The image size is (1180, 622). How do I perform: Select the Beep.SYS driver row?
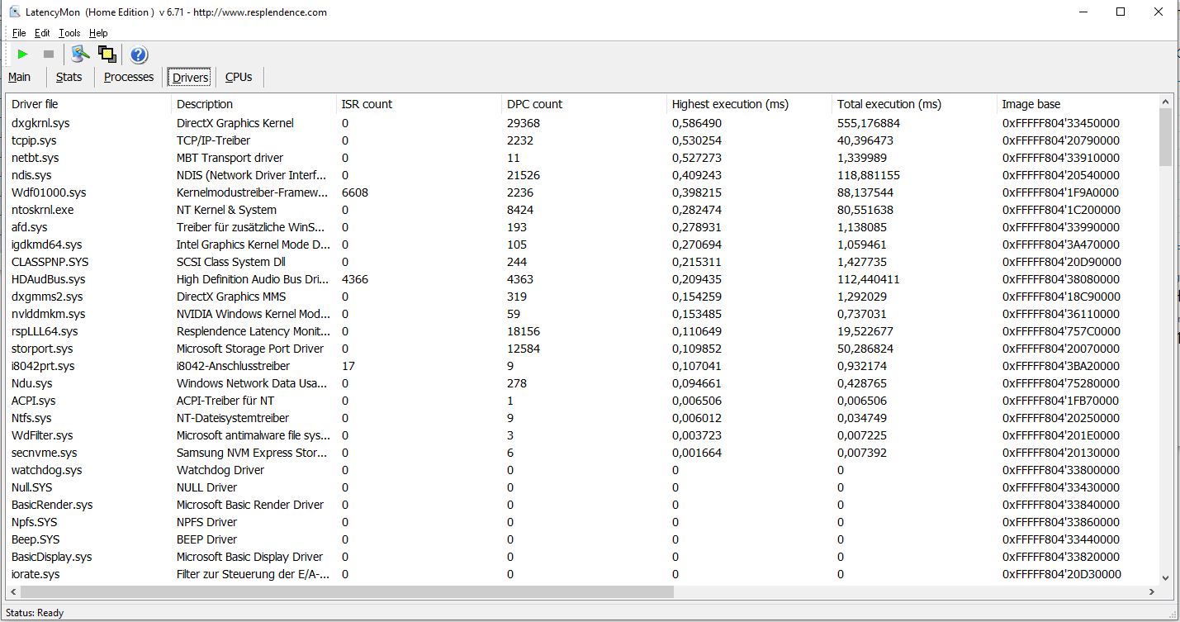click(x=582, y=539)
